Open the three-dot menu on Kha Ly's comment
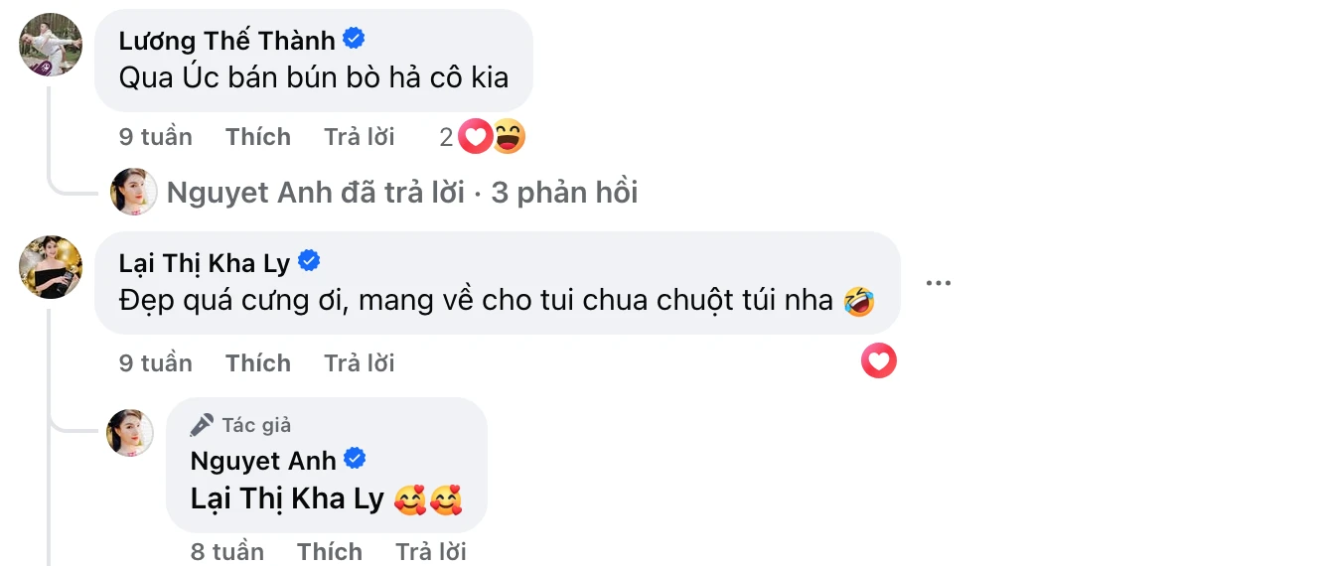 click(939, 283)
